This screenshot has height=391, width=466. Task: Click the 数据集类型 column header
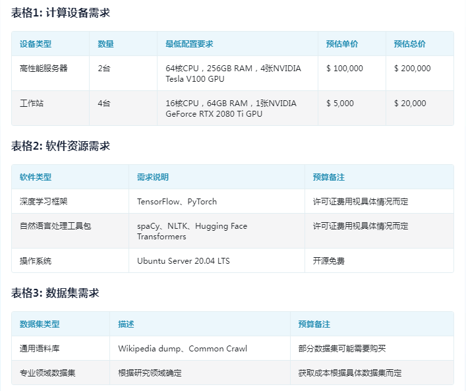click(61, 324)
